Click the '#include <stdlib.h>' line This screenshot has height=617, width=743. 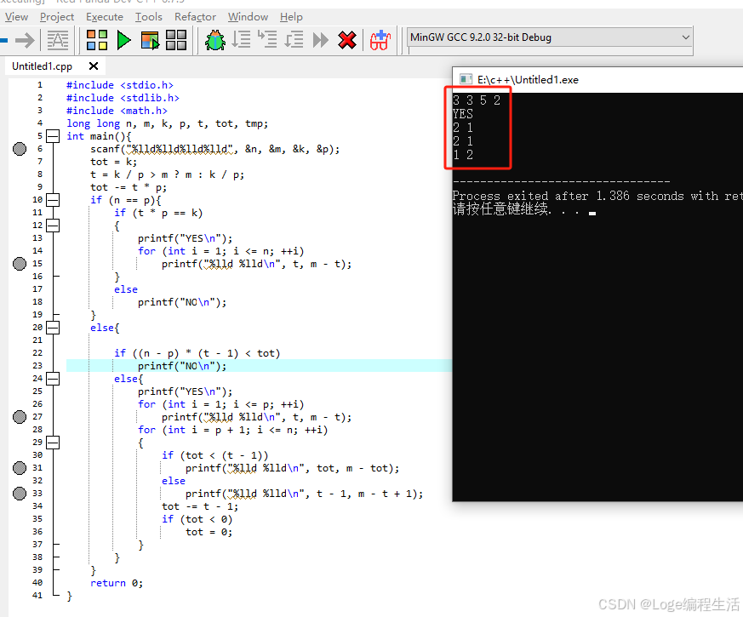(x=123, y=98)
